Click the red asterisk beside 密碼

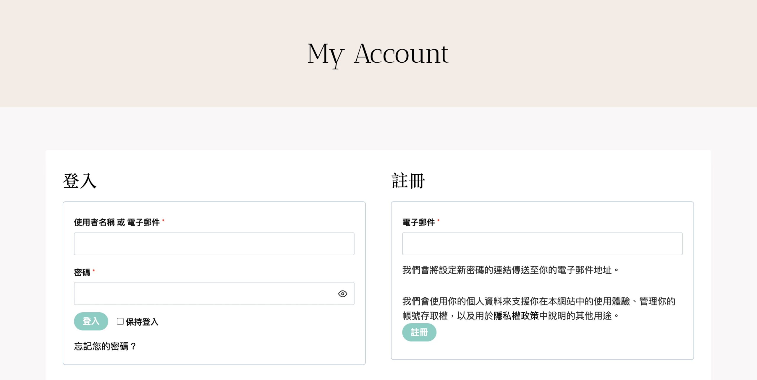click(94, 270)
